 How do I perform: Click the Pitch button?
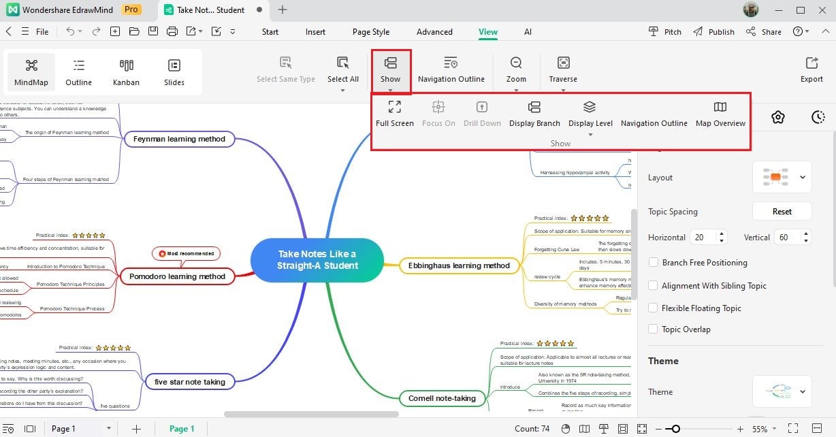point(664,32)
